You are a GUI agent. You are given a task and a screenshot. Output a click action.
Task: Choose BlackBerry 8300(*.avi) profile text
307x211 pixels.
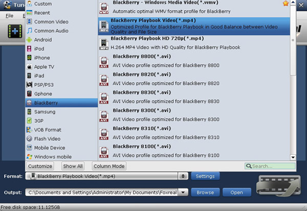pyautogui.click(x=142, y=111)
